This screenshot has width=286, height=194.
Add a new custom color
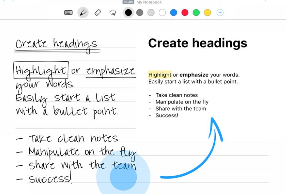click(x=220, y=13)
